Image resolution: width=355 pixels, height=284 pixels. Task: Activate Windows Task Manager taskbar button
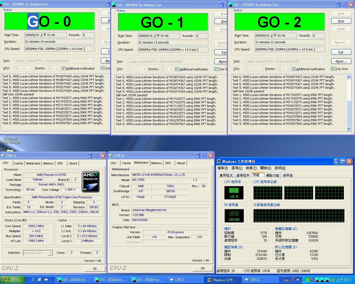(222, 280)
